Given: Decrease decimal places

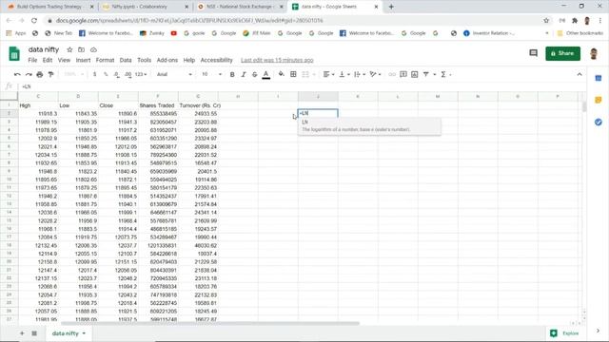Looking at the screenshot, I should point(116,74).
